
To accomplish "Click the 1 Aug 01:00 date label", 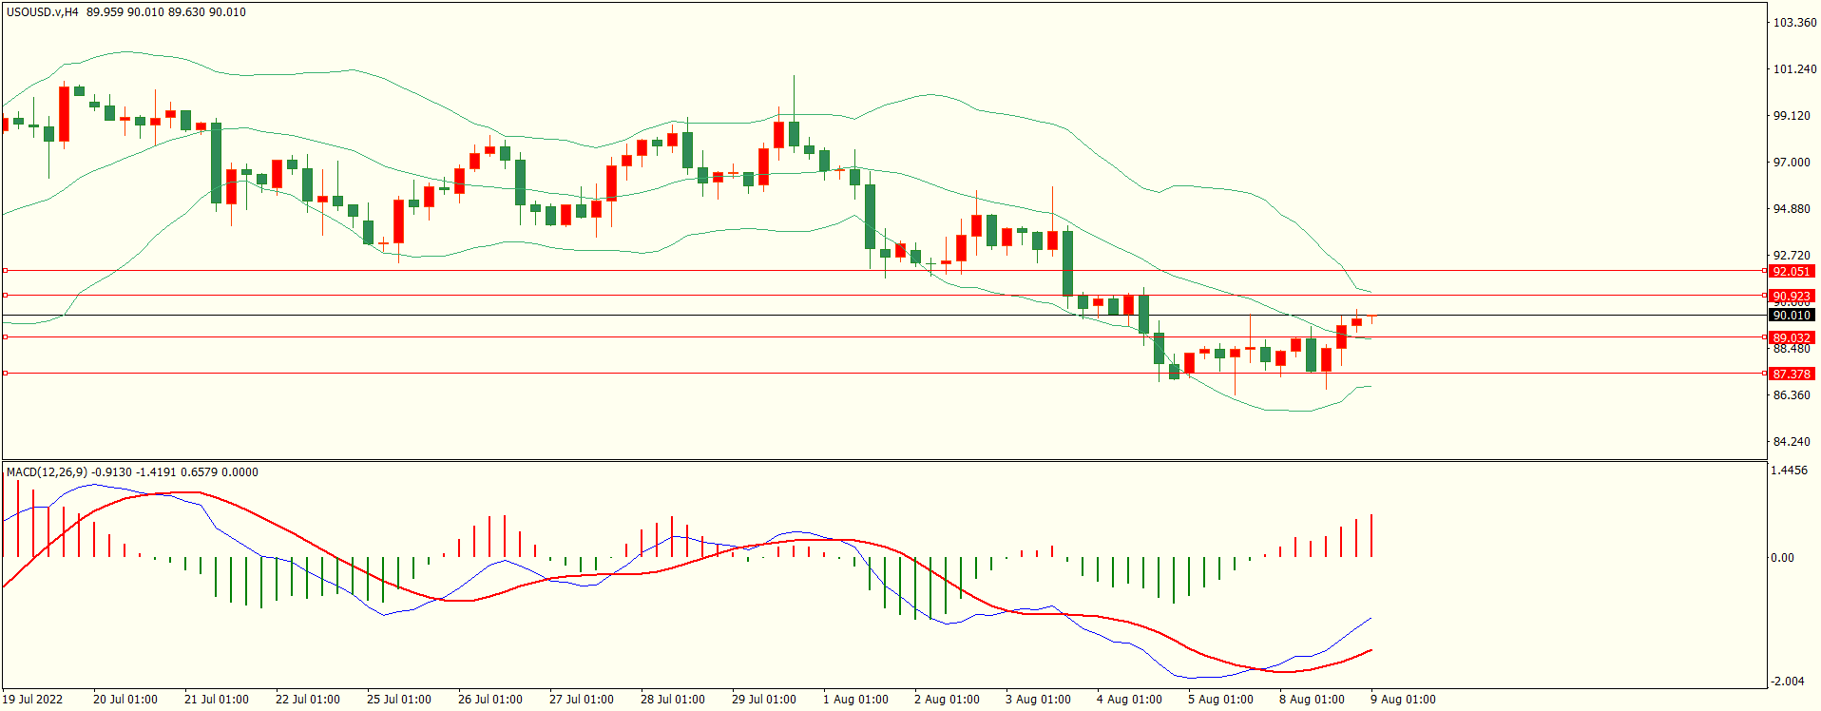I will pyautogui.click(x=855, y=700).
